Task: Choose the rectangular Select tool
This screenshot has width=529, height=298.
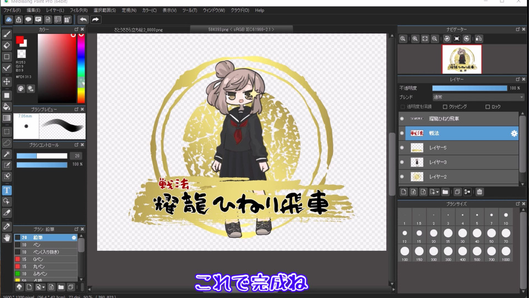Action: tap(7, 132)
